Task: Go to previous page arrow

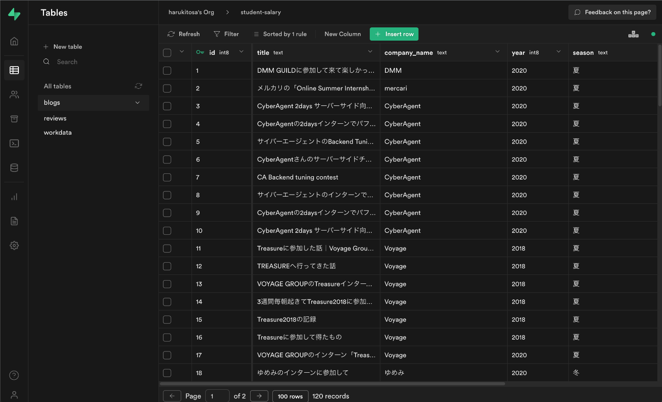Action: pyautogui.click(x=172, y=396)
